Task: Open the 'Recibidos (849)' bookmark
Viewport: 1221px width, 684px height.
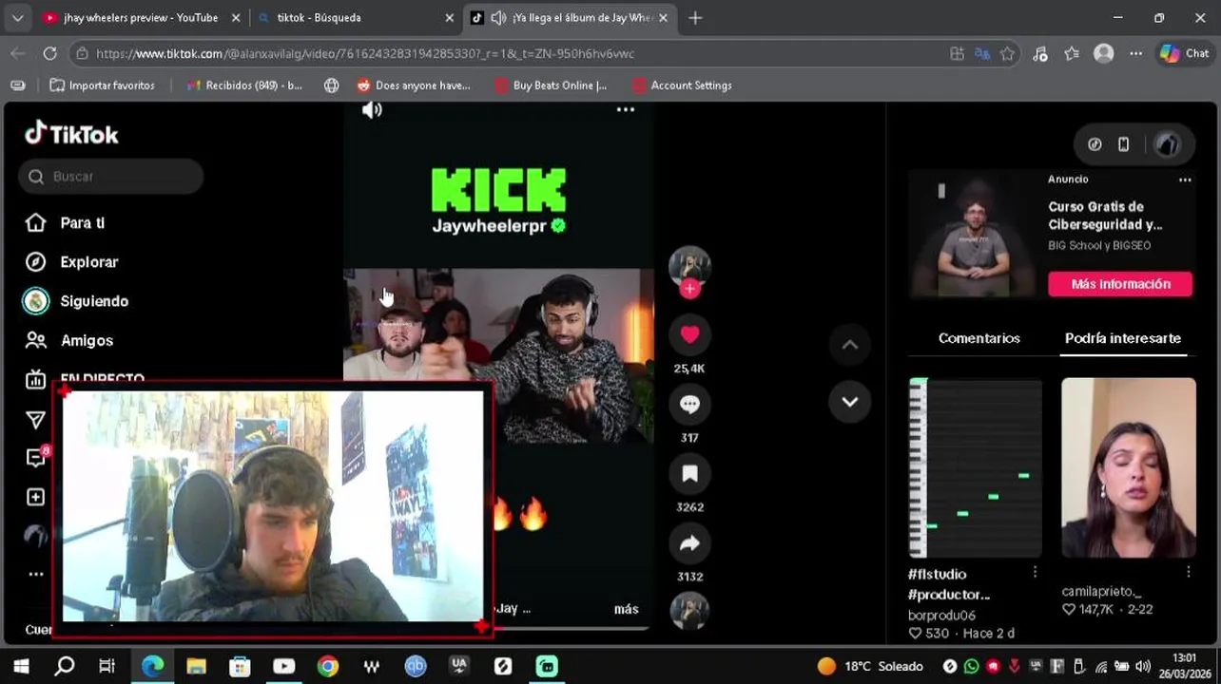Action: coord(244,85)
